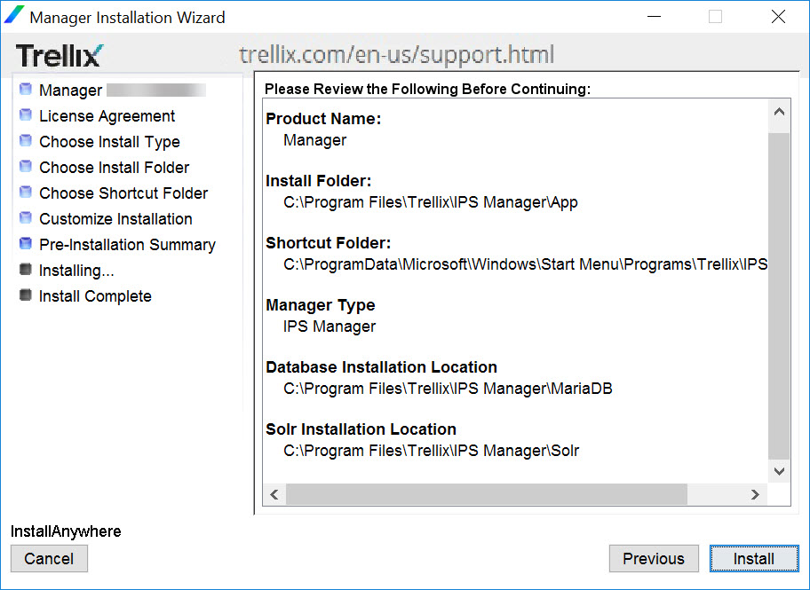This screenshot has width=810, height=590.
Task: Click the License Agreement step bullet icon
Action: click(x=25, y=114)
